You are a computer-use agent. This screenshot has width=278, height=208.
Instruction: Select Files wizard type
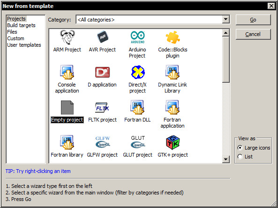[12, 32]
